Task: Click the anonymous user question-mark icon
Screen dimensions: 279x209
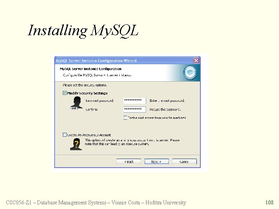Action: point(76,144)
